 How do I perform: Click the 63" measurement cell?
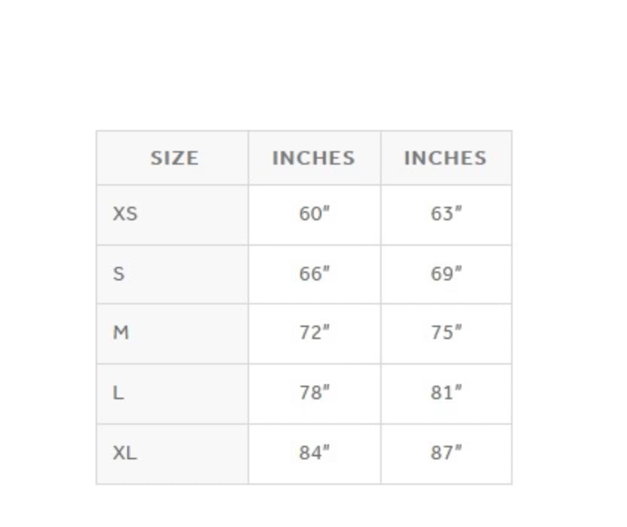click(446, 214)
